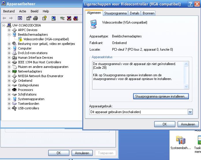Click OK in the background dialog at bottom
The image size is (201, 160).
coord(59,153)
